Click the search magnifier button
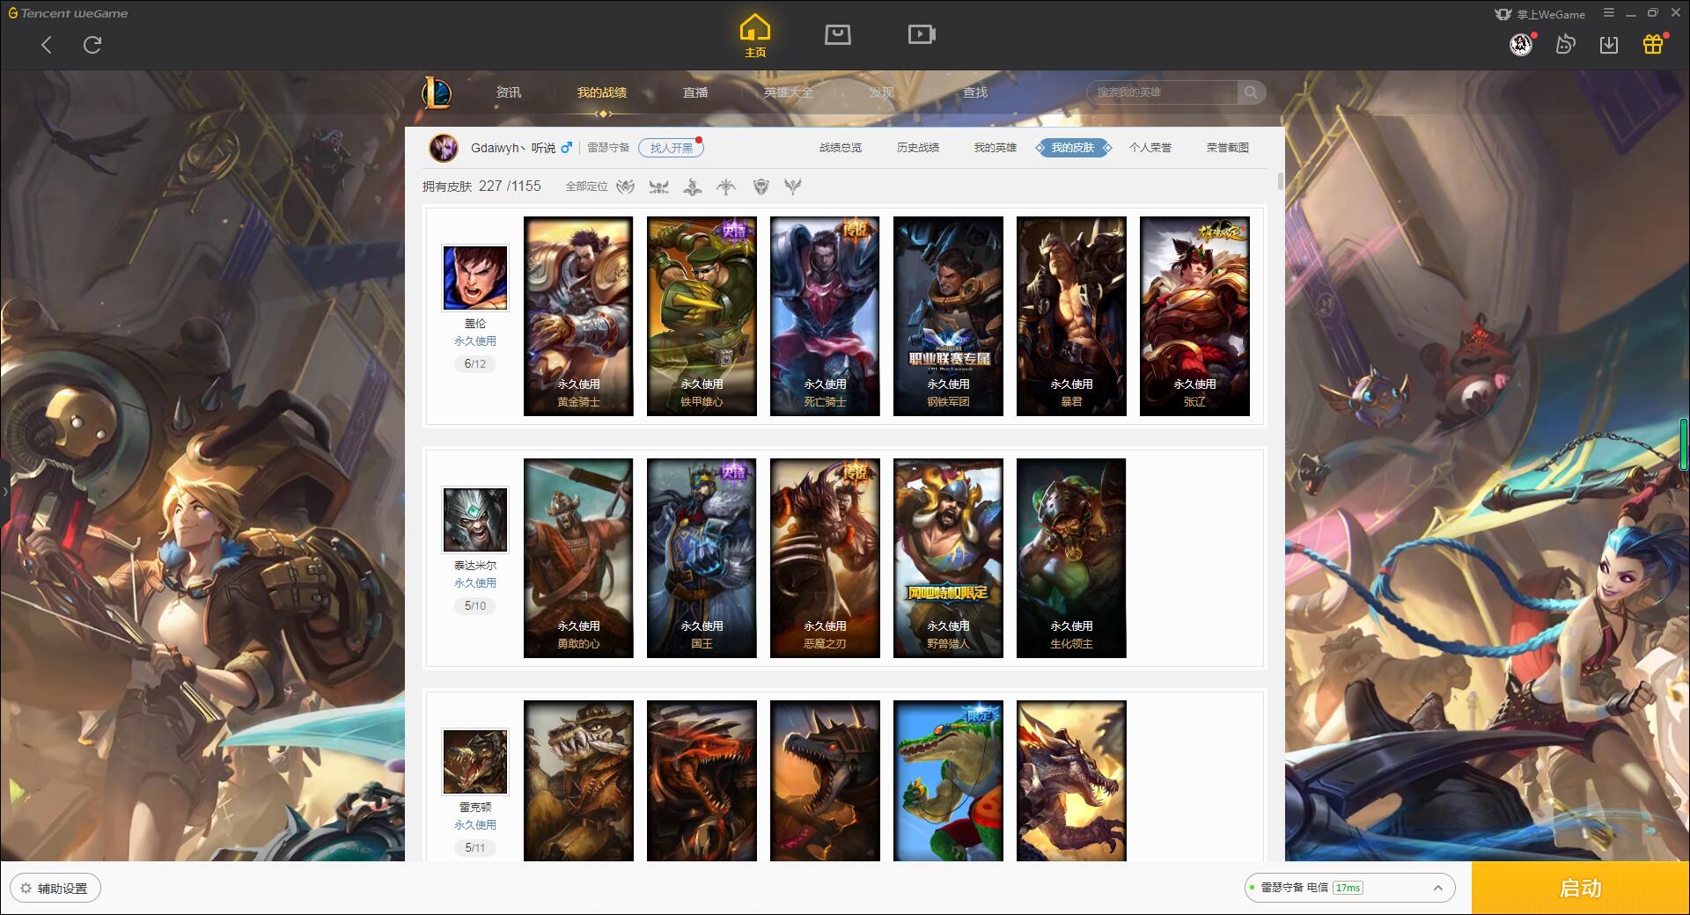1690x915 pixels. pos(1251,92)
